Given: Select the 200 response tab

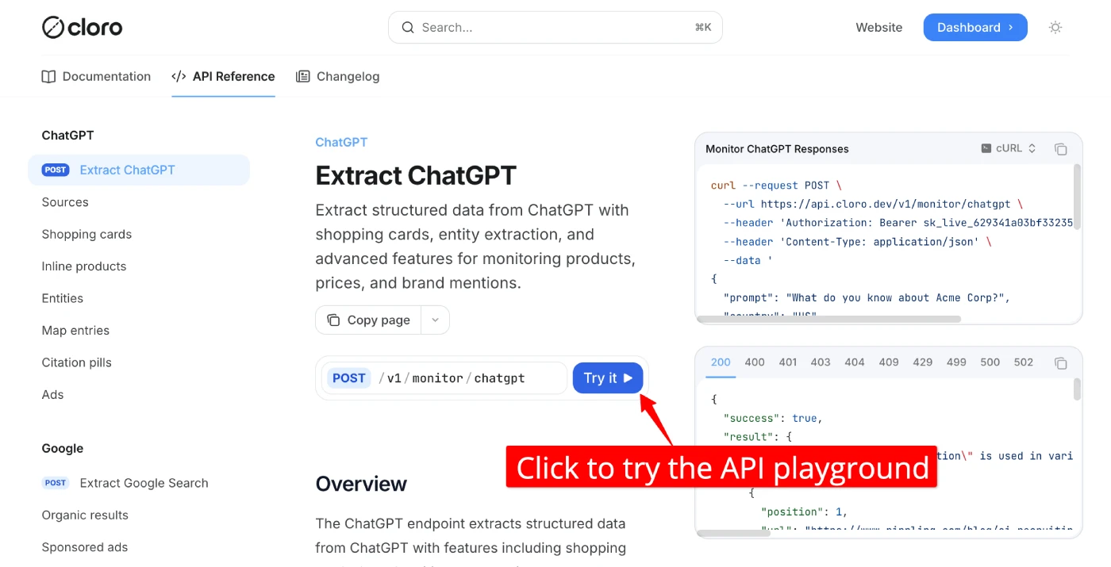Looking at the screenshot, I should point(721,362).
